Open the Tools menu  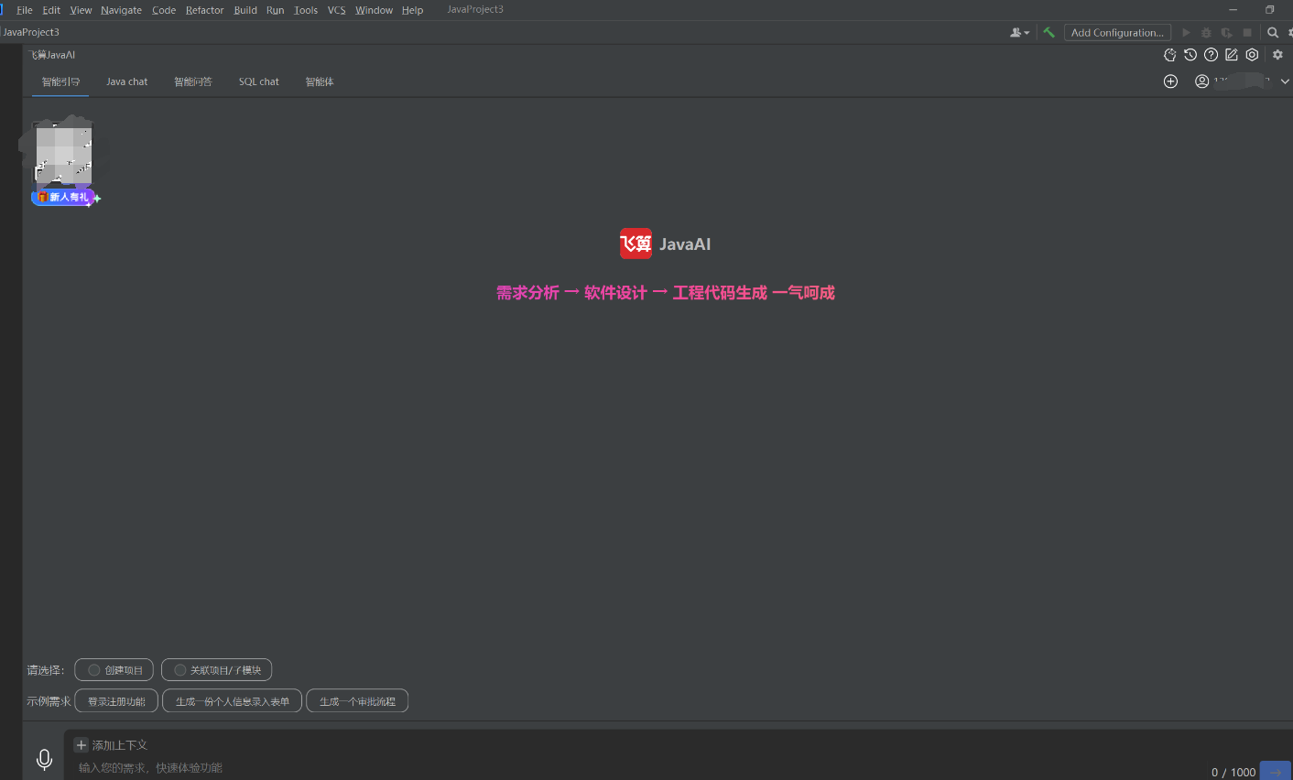pos(306,10)
